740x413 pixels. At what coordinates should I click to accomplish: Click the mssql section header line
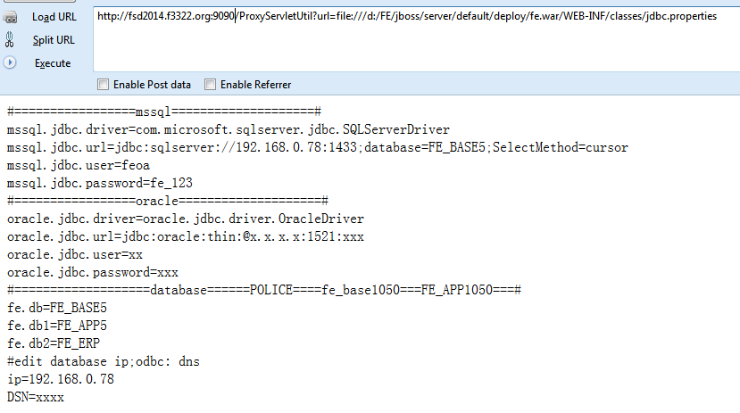click(164, 112)
